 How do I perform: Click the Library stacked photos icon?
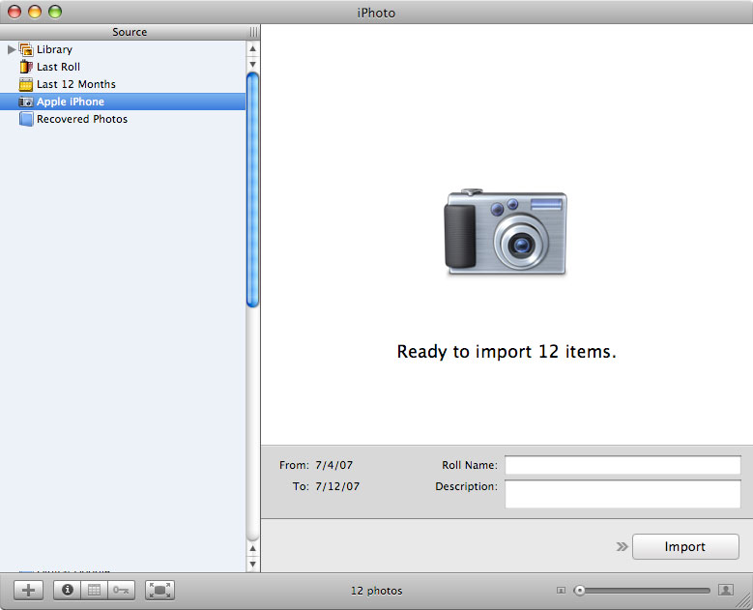[26, 49]
